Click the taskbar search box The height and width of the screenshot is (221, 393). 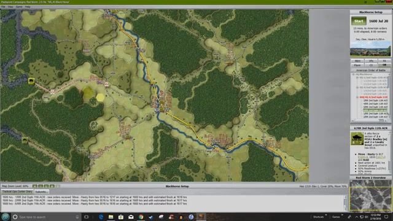[x=47, y=217]
